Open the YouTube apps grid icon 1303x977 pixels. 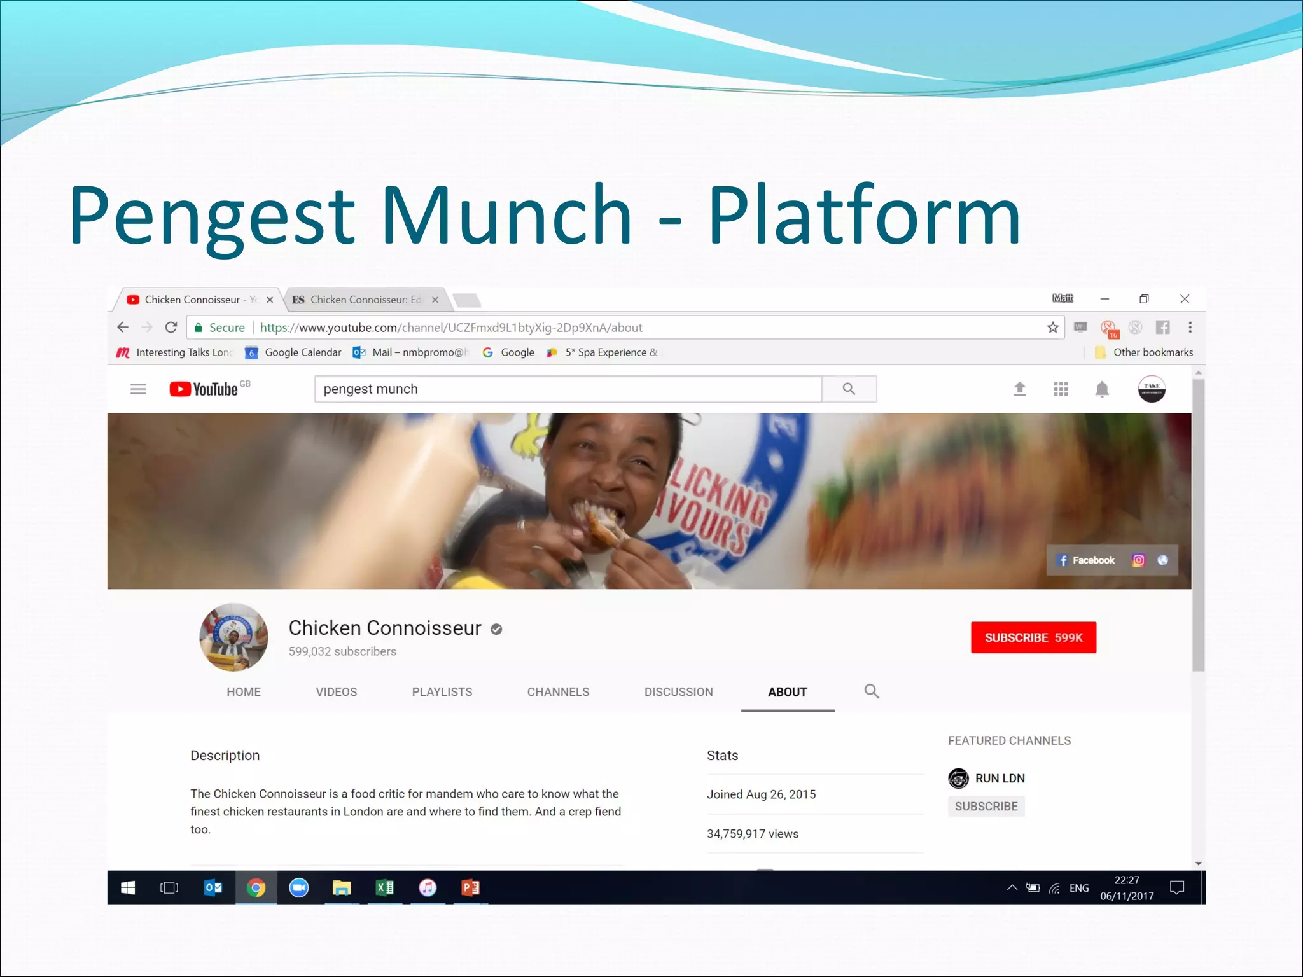[1061, 389]
